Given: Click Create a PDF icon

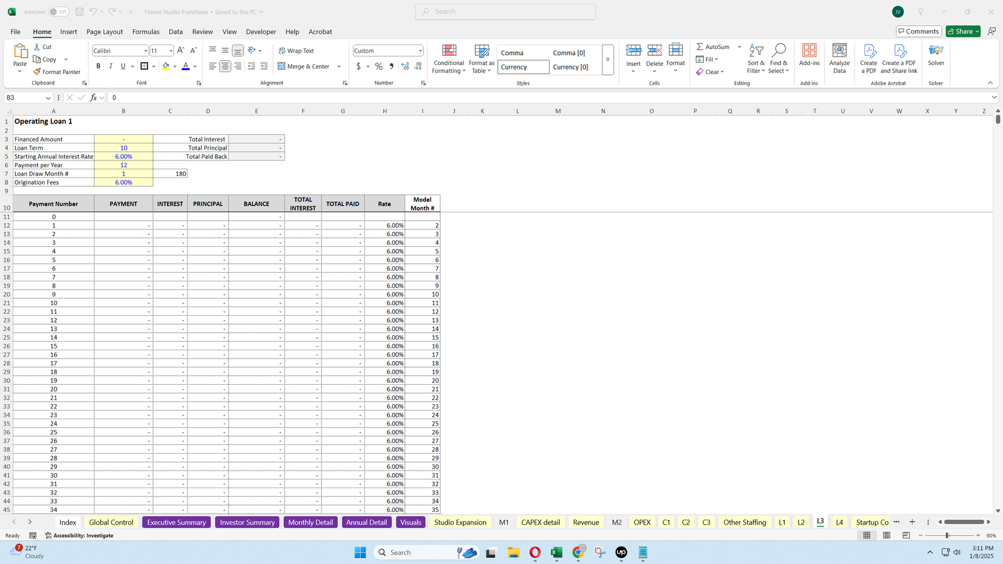Looking at the screenshot, I should 869,51.
